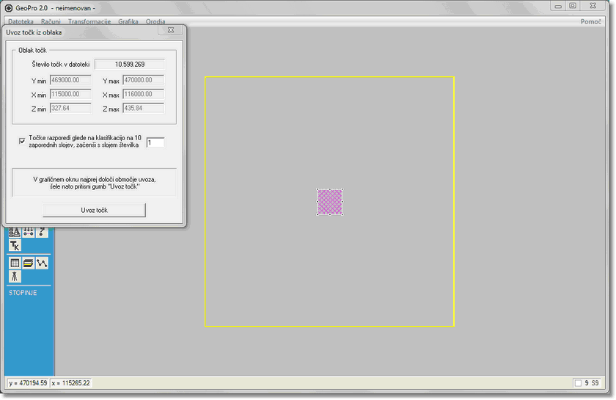Click the TK text tool icon
Image resolution: width=616 pixels, height=400 pixels.
click(x=15, y=245)
